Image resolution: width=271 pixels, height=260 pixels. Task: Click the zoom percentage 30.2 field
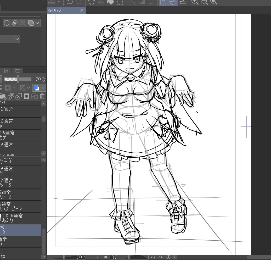tap(81, 257)
